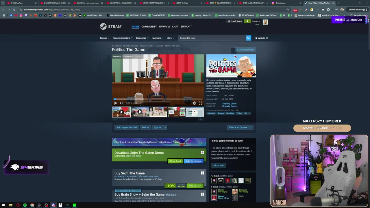Open File Explorer from the taskbar
370x208 pixels.
tap(11, 205)
